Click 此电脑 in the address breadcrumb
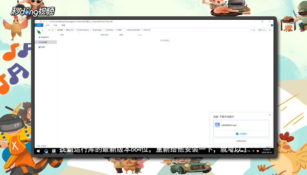Viewport: 307px width, 175px height. click(x=60, y=30)
